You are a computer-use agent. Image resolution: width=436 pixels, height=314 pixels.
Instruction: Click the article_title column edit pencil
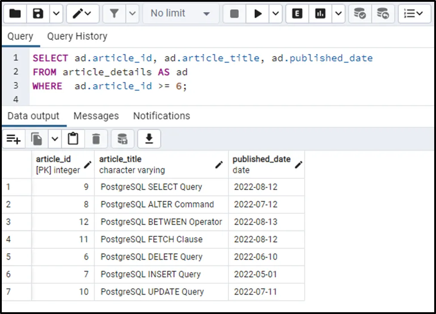tap(219, 165)
